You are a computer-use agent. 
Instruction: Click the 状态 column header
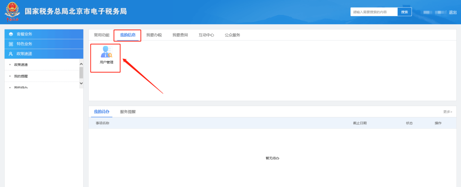click(409, 123)
